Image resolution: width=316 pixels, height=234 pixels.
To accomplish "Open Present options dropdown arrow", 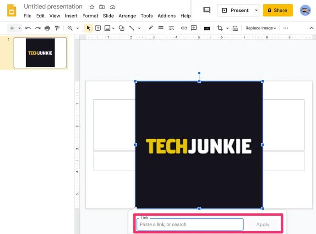I will point(256,10).
